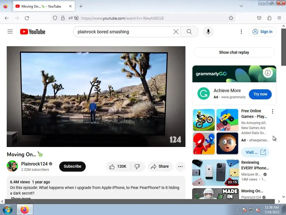Open more actions ellipsis below video
This screenshot has width=286, height=215.
180,166
